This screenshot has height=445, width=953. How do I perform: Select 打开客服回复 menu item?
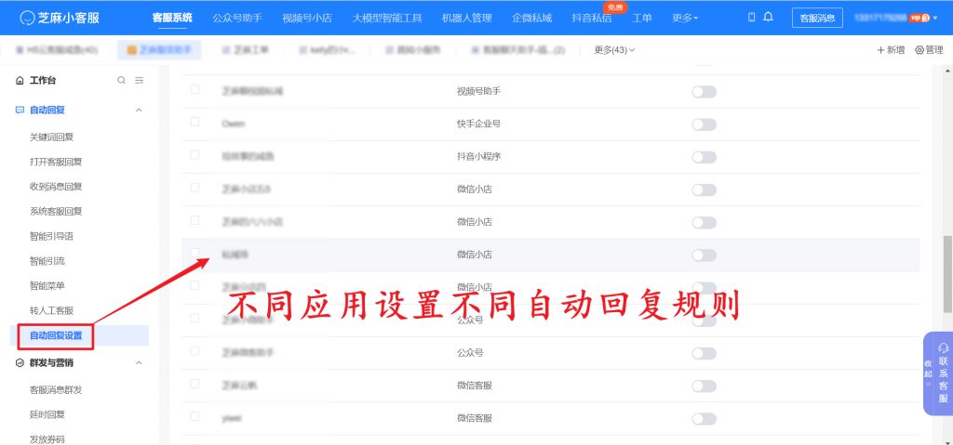(56, 162)
